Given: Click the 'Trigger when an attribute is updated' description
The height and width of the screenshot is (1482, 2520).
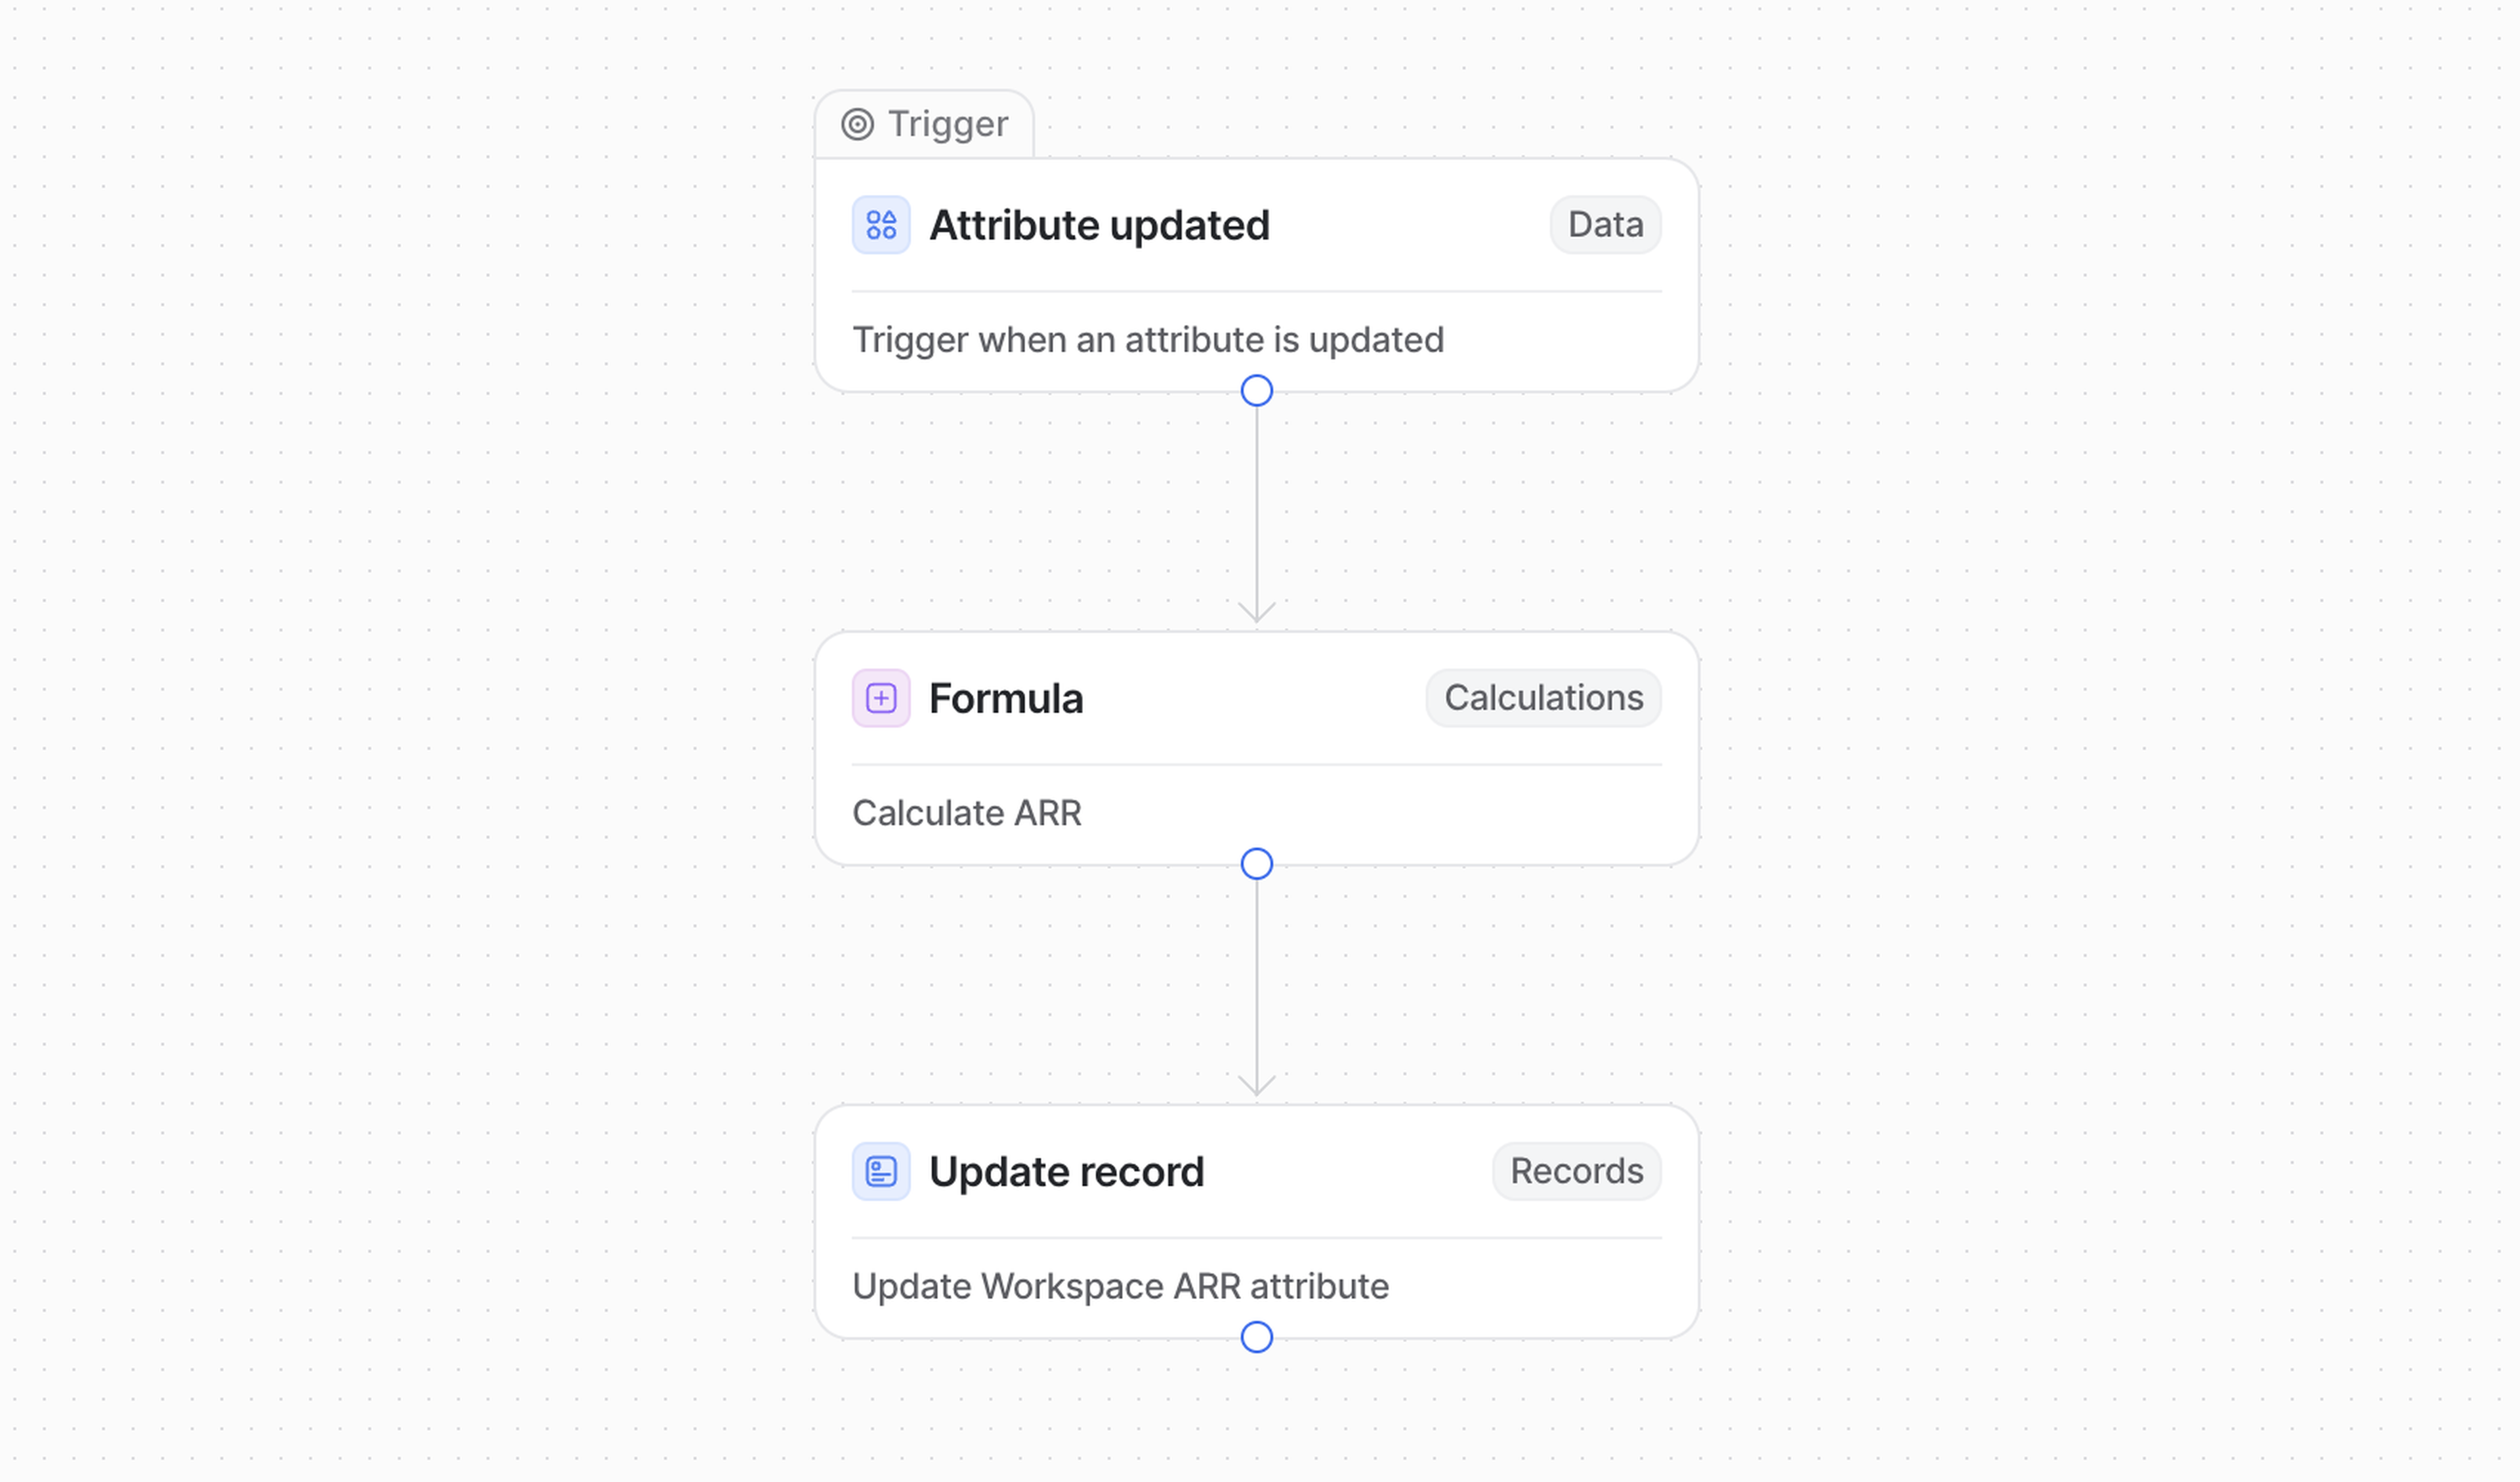Looking at the screenshot, I should click(x=1147, y=340).
